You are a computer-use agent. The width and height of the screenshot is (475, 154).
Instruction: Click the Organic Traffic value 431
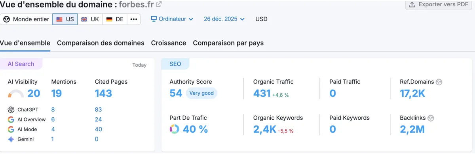[x=262, y=93]
